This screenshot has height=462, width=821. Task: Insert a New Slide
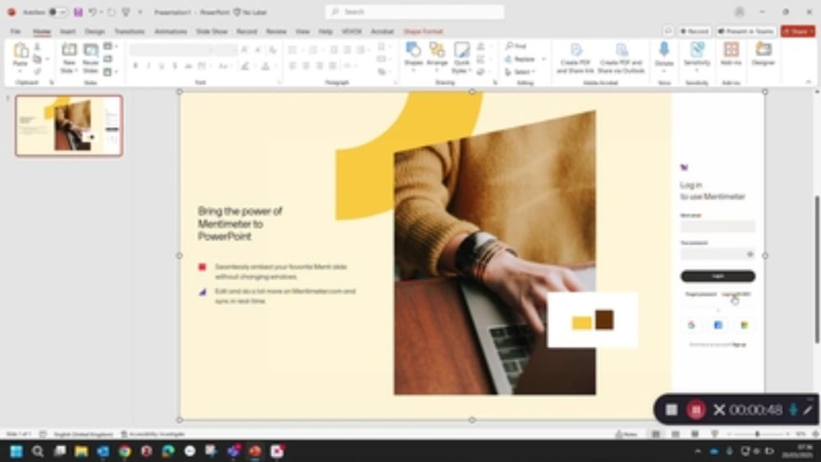coord(69,57)
